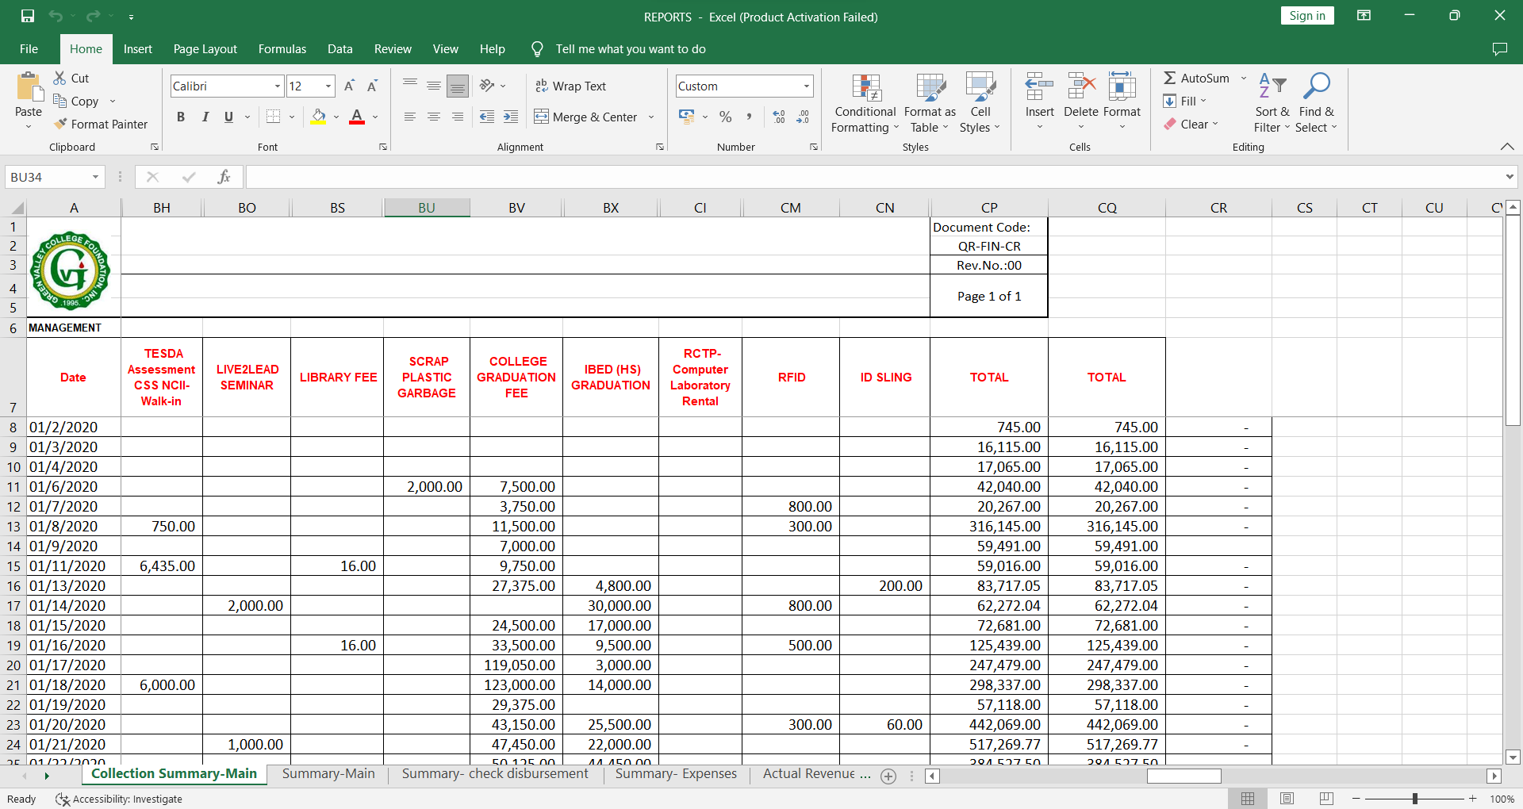Click the Paste clipboard icon

[x=29, y=87]
